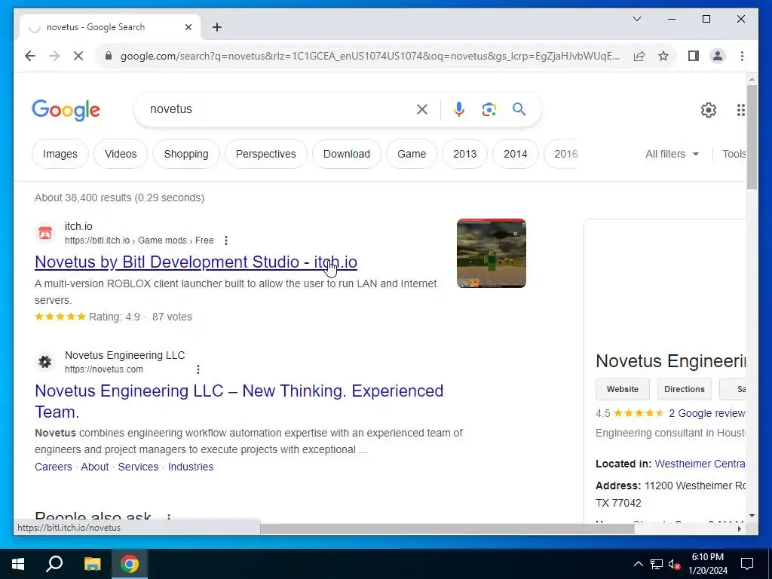
Task: Open Google quick settings gear
Action: coord(709,110)
